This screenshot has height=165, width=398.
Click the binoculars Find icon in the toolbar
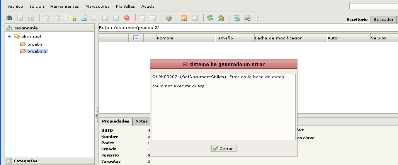tap(9, 18)
